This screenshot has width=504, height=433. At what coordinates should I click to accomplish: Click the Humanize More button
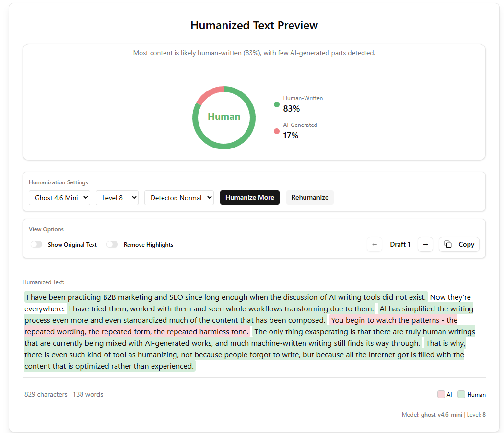tap(249, 197)
